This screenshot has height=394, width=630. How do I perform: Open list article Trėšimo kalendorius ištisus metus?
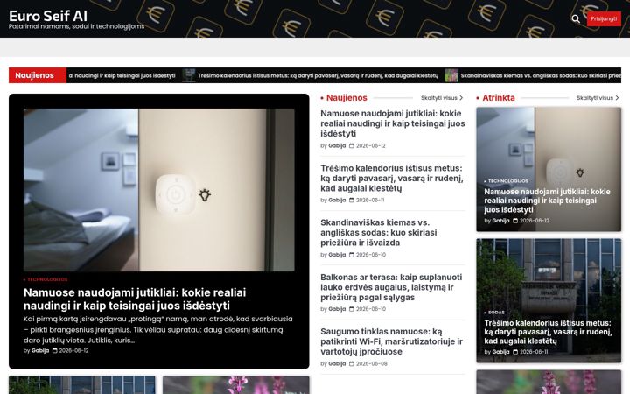pos(392,178)
